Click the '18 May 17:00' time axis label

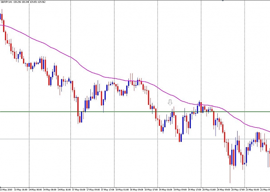tap(151, 190)
